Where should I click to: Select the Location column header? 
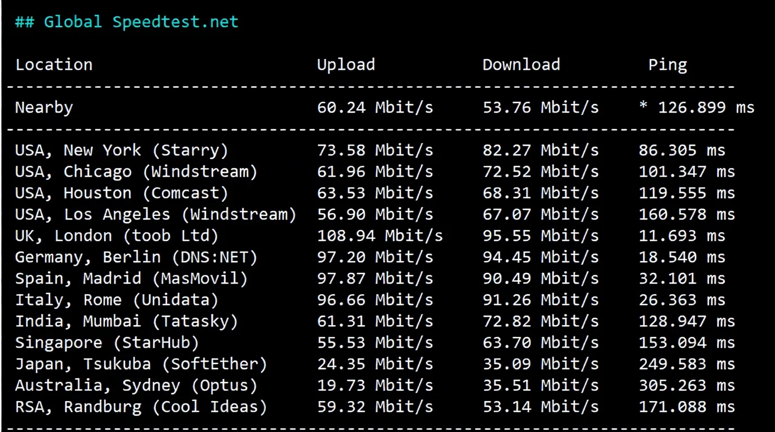[x=54, y=64]
